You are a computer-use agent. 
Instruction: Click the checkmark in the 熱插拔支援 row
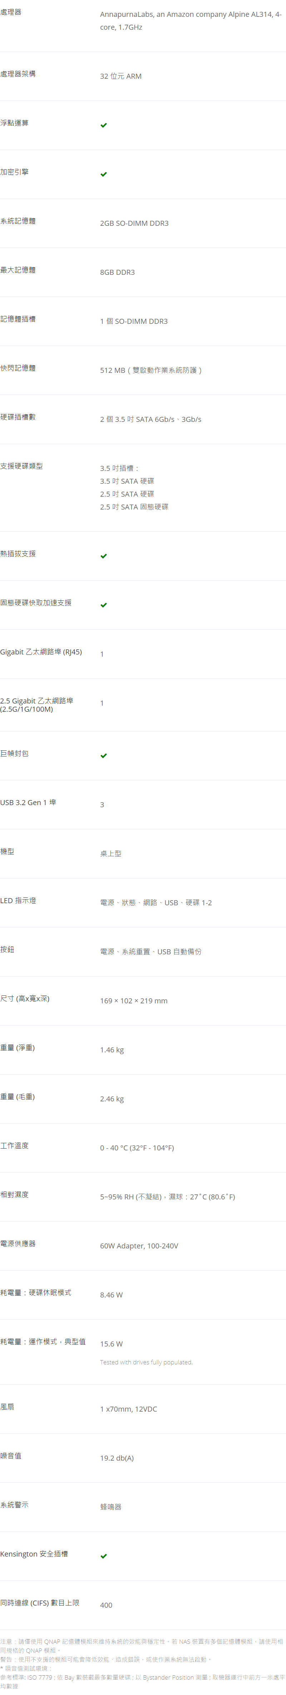click(x=103, y=556)
